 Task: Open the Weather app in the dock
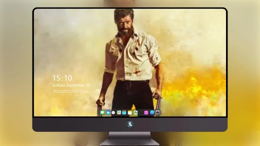108,113
